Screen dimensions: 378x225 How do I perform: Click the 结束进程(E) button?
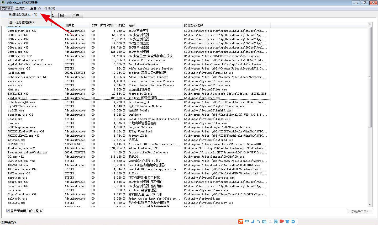click(359, 211)
